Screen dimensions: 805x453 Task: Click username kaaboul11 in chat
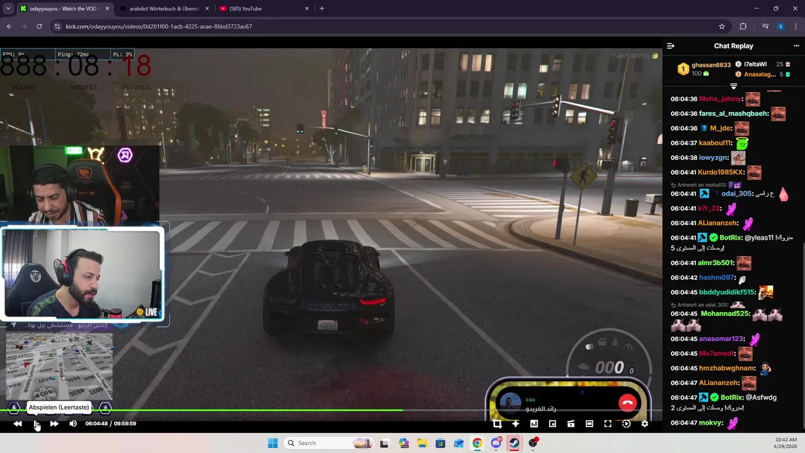coord(715,143)
